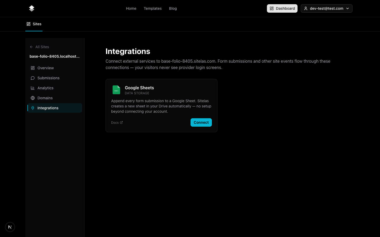Click the Overview grid icon
Screen dimensions: 380x237
[33, 68]
